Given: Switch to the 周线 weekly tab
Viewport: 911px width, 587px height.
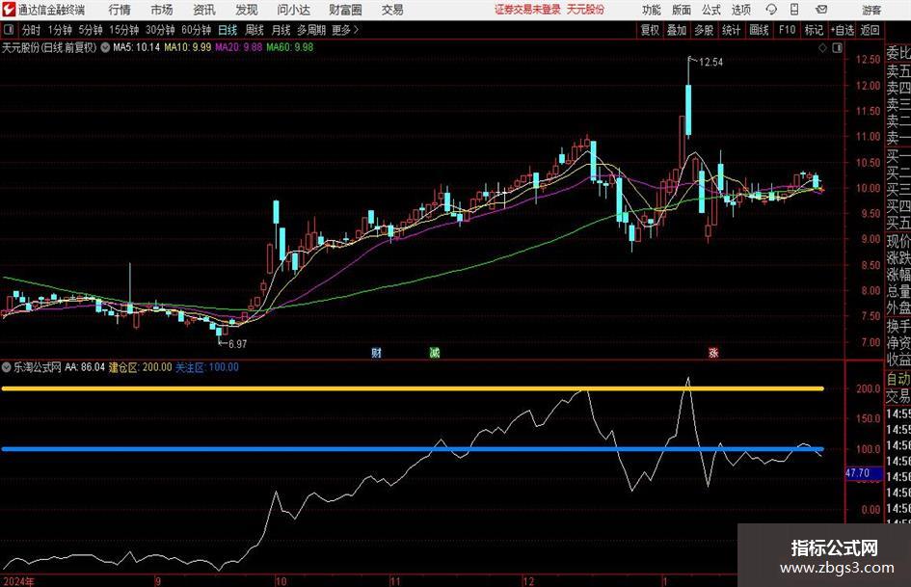Looking at the screenshot, I should click(x=255, y=30).
